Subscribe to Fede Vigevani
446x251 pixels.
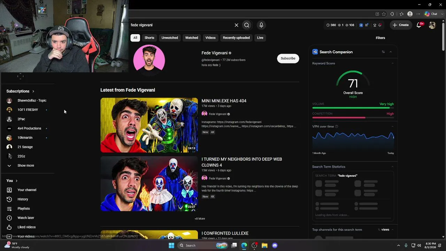click(x=288, y=58)
